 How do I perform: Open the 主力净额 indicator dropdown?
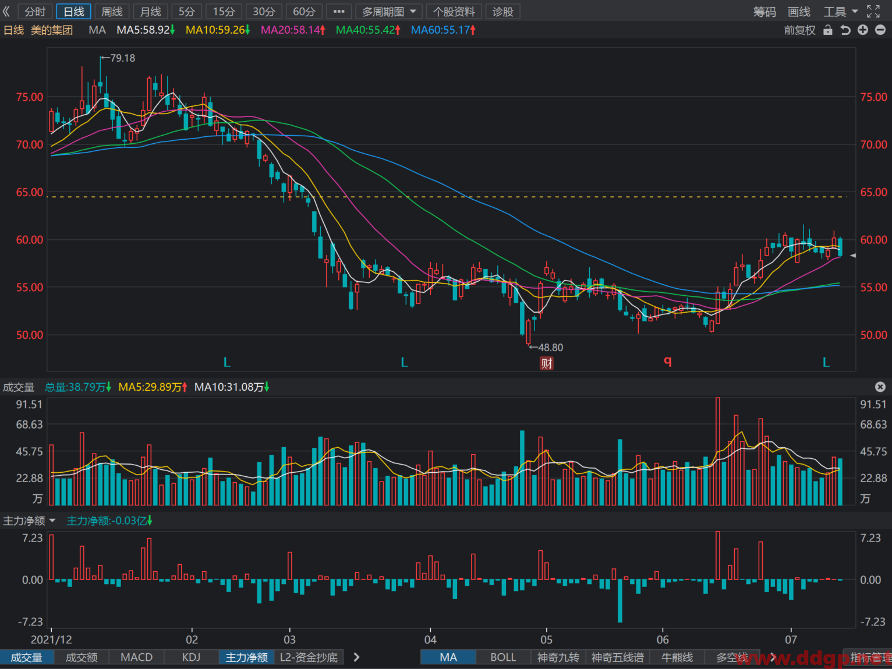coord(29,521)
